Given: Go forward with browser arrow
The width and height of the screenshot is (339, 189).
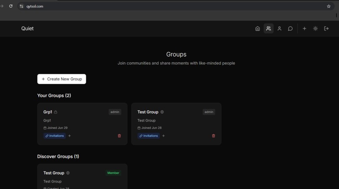Looking at the screenshot, I should pyautogui.click(x=2, y=6).
